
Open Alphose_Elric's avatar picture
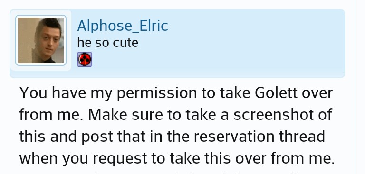pos(41,40)
